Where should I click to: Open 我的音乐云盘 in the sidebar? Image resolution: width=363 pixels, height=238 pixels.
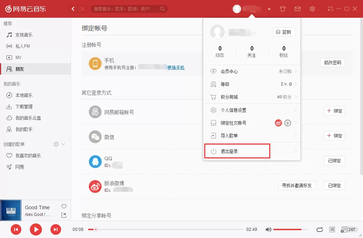point(36,118)
